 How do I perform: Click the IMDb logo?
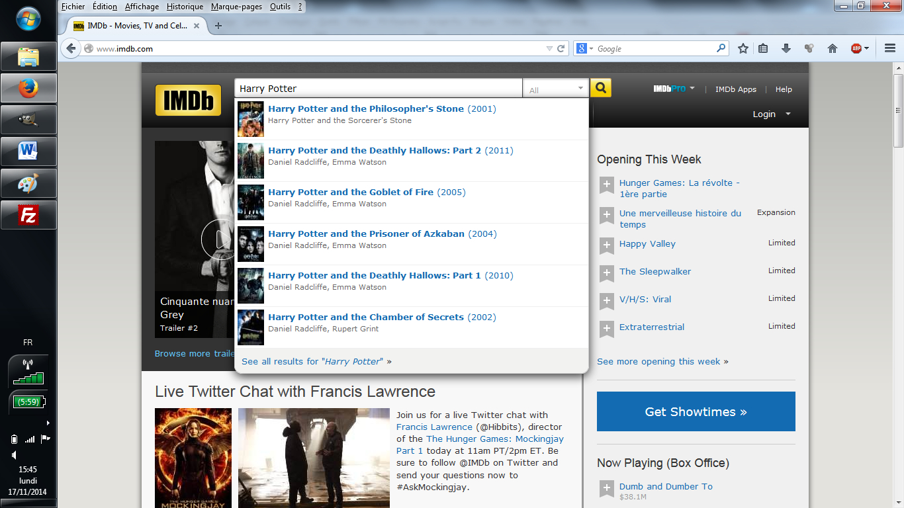188,100
